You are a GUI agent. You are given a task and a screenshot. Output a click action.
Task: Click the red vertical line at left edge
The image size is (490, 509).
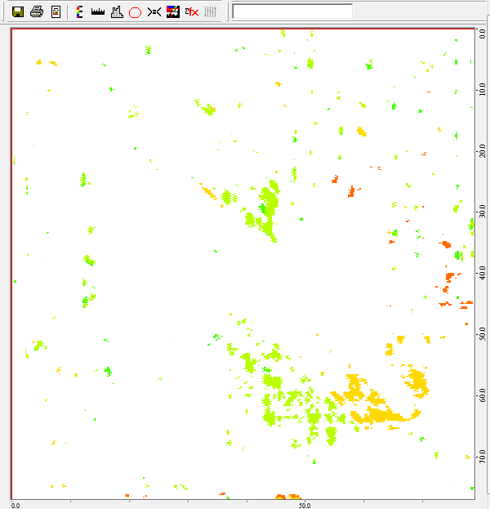11,261
